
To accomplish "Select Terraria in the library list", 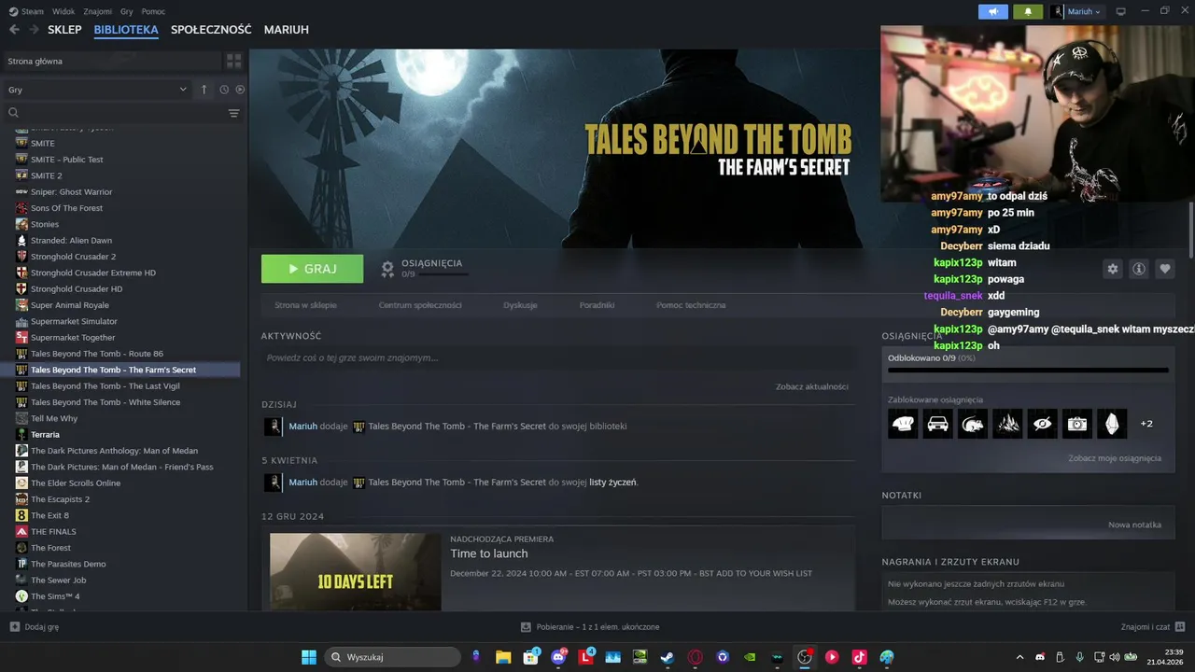I will pos(45,434).
